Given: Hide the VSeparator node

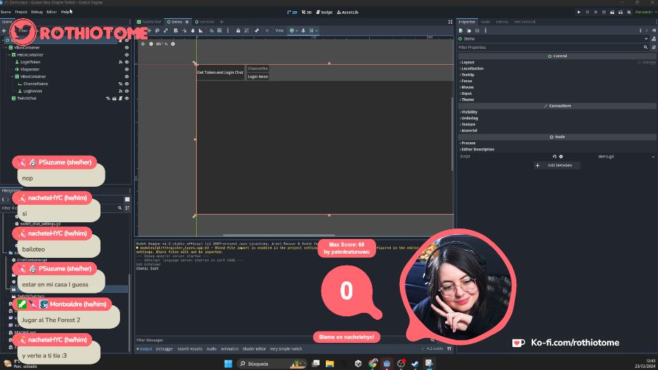Looking at the screenshot, I should point(127,70).
